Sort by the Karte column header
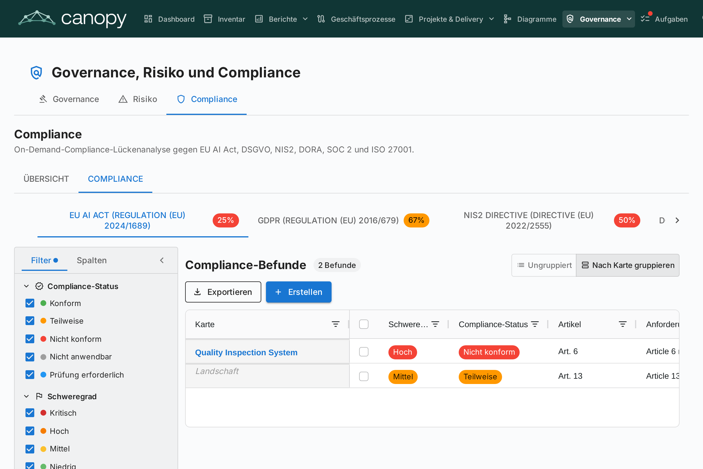703x469 pixels. pos(205,324)
